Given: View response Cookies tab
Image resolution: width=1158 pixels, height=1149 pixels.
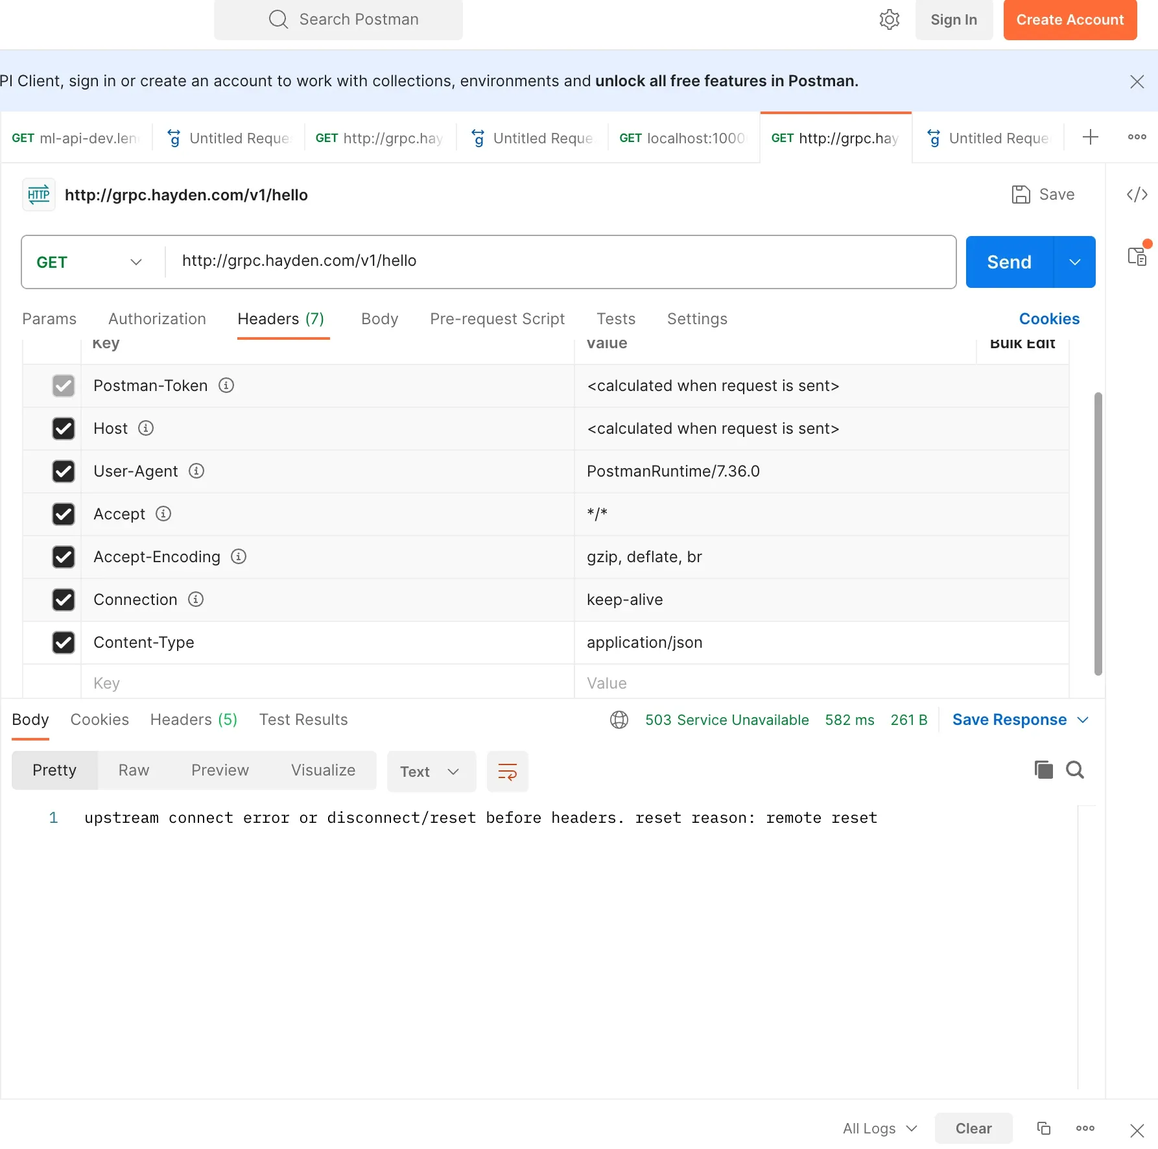Looking at the screenshot, I should click(x=100, y=720).
